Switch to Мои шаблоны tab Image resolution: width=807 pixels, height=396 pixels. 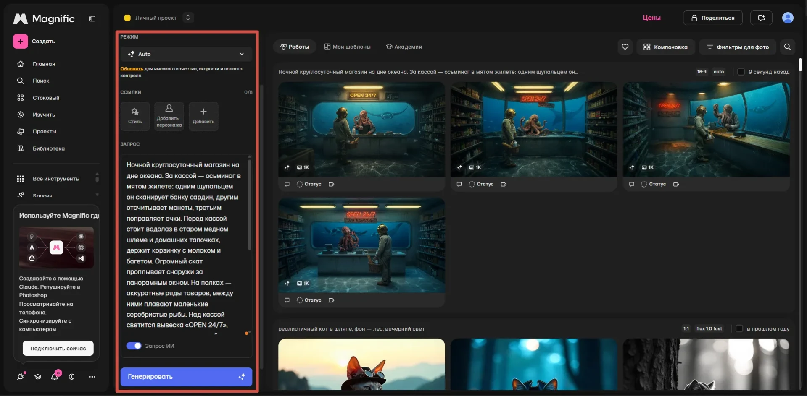point(348,47)
